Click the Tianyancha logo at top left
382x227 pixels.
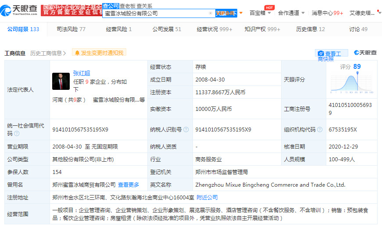click(x=19, y=11)
